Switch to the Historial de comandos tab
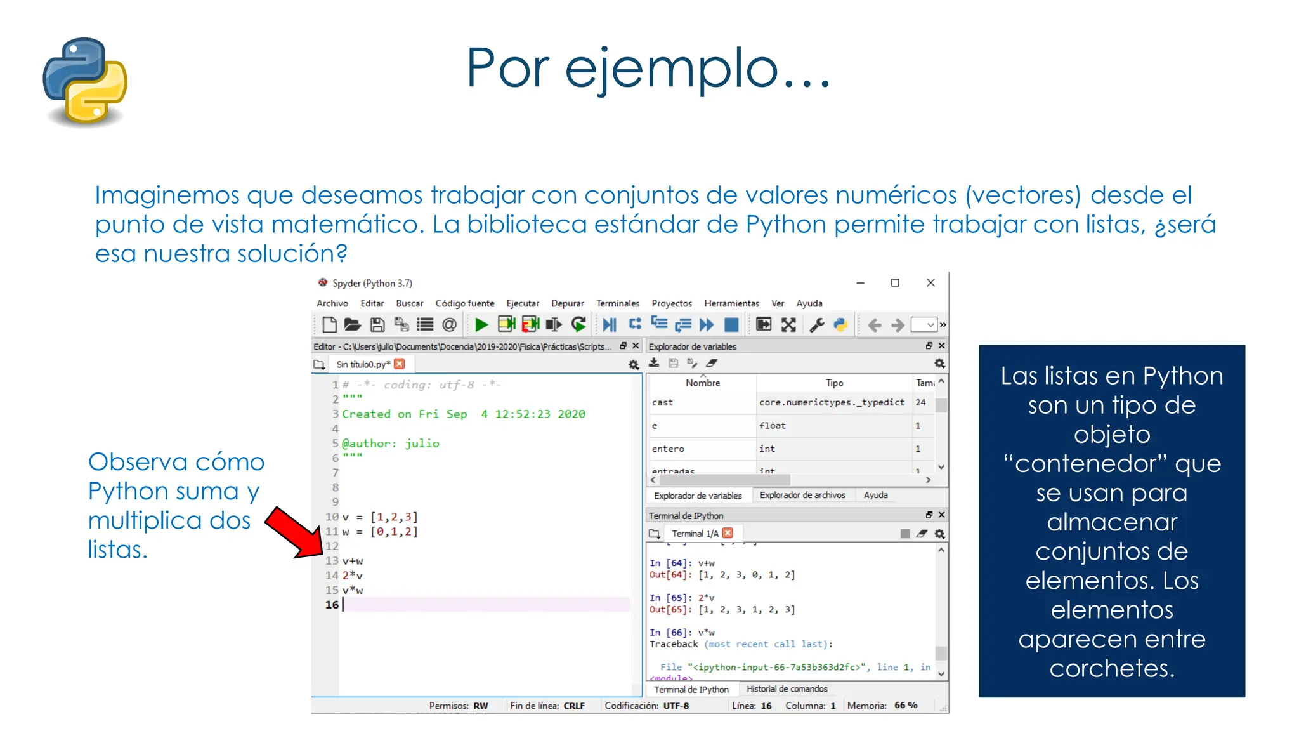The height and width of the screenshot is (731, 1299). point(787,688)
